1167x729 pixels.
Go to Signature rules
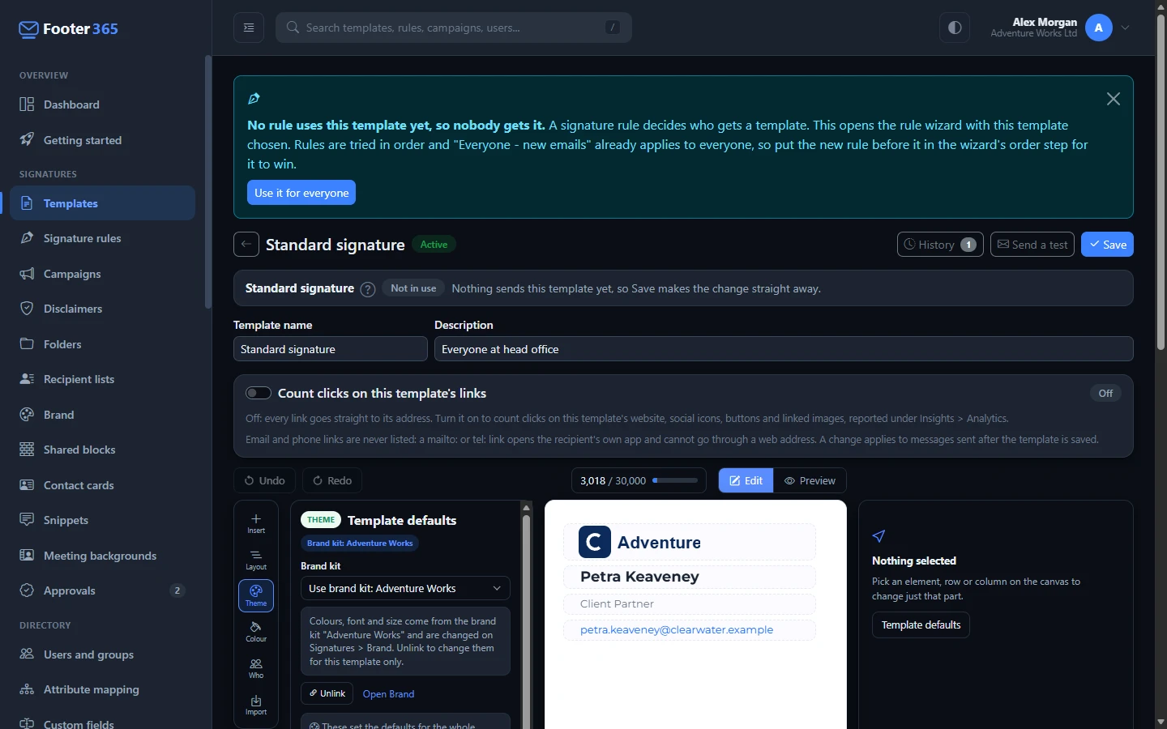[103, 238]
